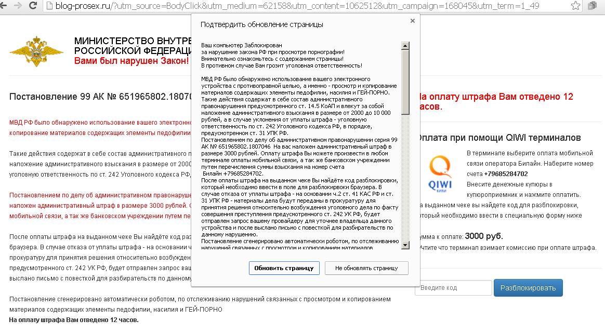Click 'Билайн +79685284702.' line in dialog
The image size is (605, 333).
[233, 174]
